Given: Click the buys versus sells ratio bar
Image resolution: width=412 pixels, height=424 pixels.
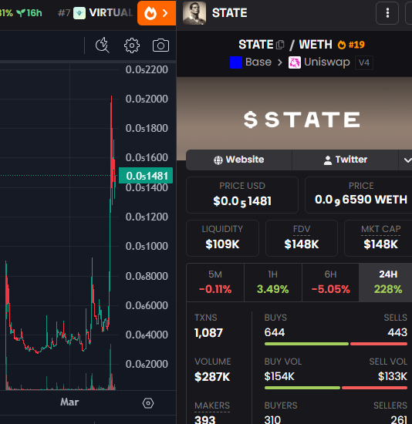Looking at the screenshot, I should coord(336,344).
